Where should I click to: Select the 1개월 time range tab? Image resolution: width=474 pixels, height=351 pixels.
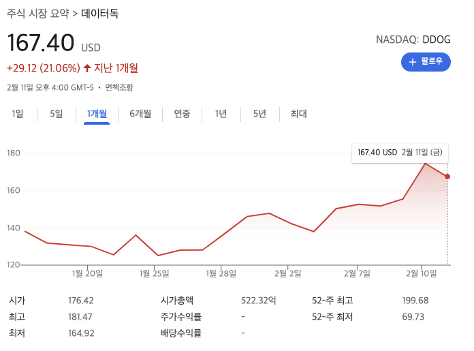click(97, 114)
